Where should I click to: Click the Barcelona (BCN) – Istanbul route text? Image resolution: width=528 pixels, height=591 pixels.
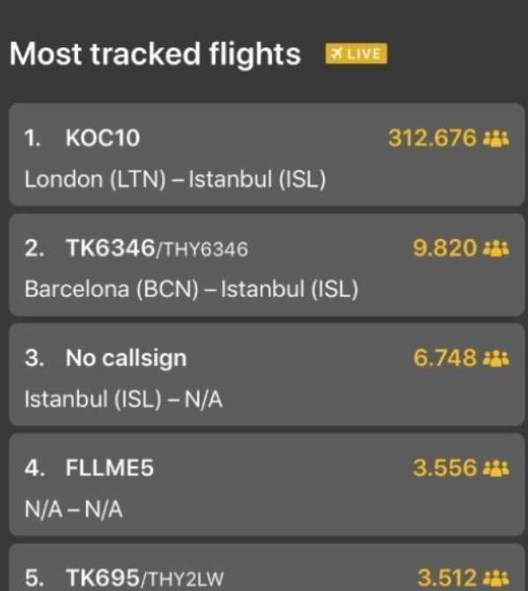click(x=192, y=289)
